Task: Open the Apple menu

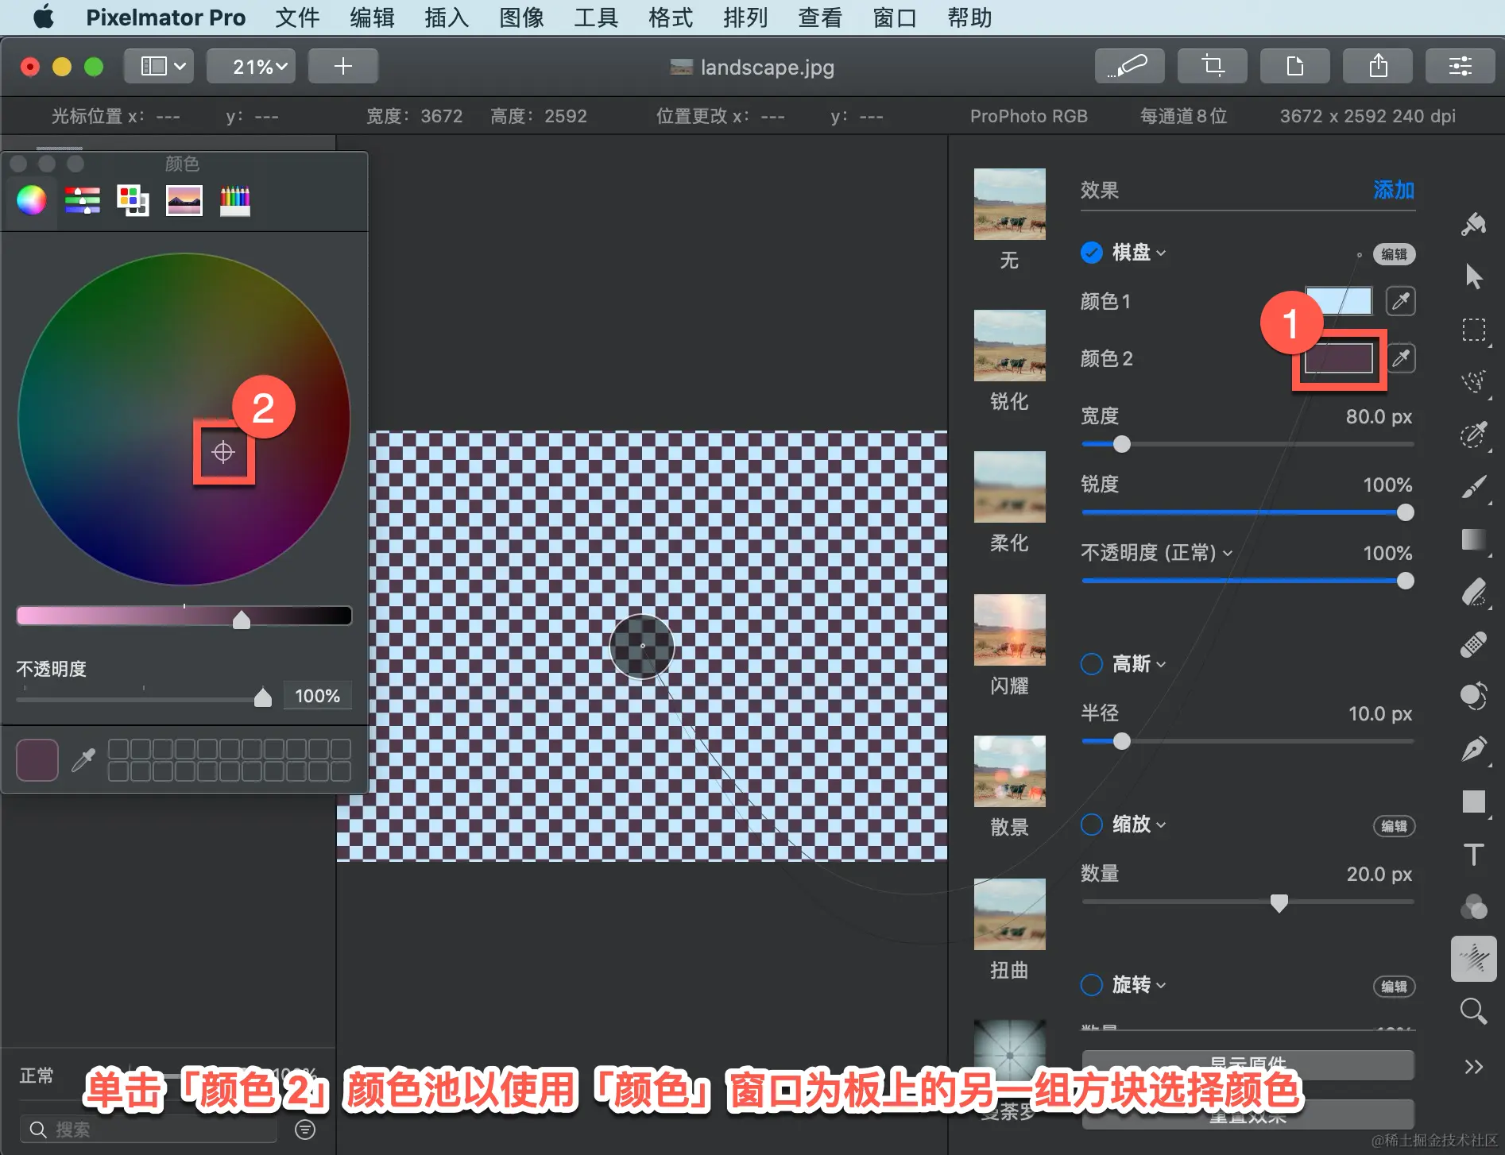Action: click(x=44, y=17)
